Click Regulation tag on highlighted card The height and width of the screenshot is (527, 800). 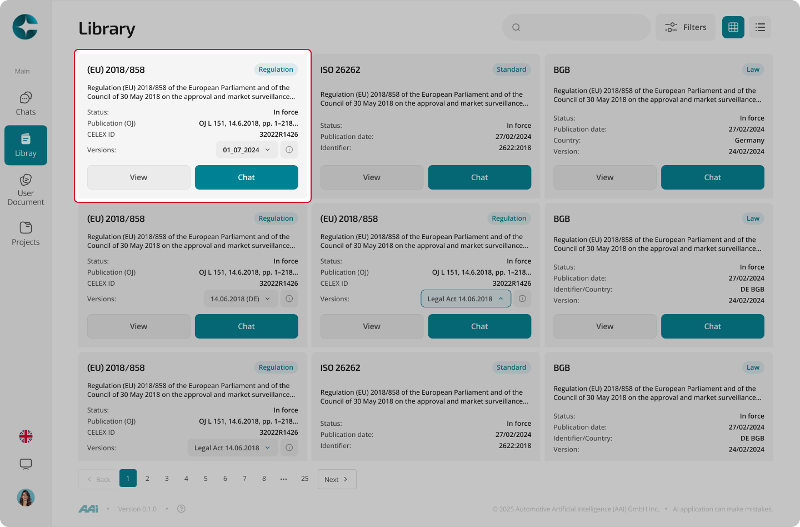(276, 69)
